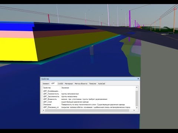Open the AutoCad tab
Image resolution: width=178 pixels, height=133 pixels.
[x=102, y=83]
